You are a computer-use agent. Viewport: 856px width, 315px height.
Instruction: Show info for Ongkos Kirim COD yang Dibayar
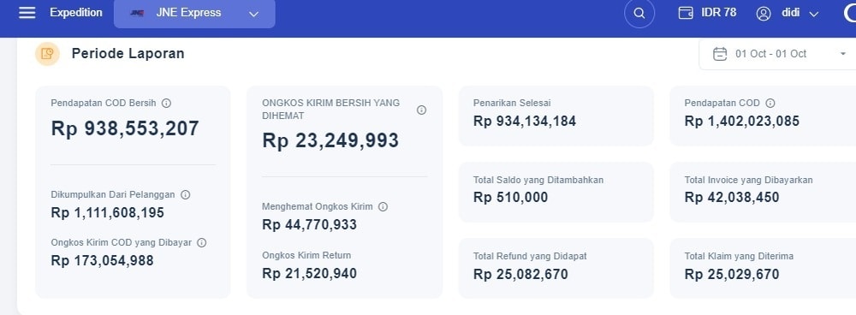pyautogui.click(x=201, y=242)
